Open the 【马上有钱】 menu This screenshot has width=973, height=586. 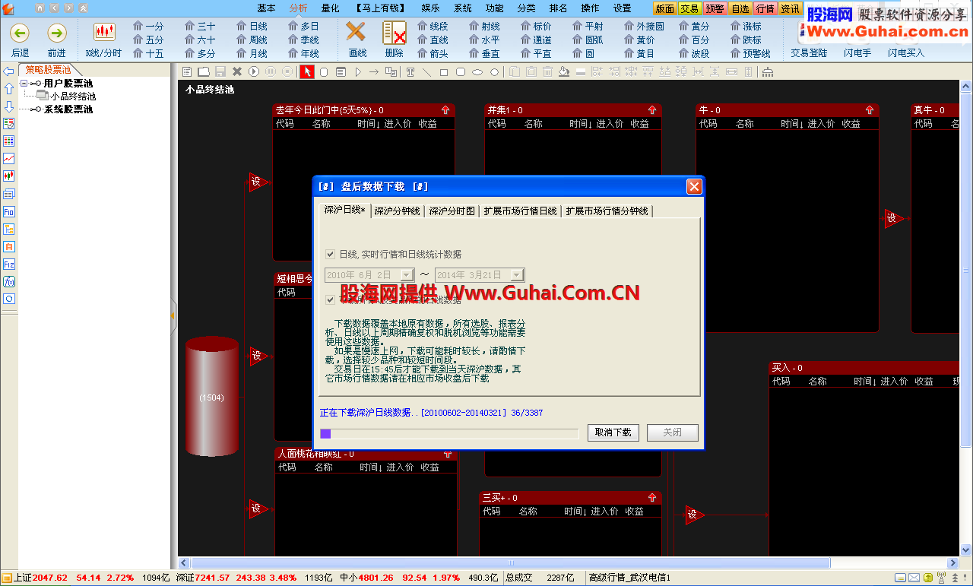(x=380, y=8)
